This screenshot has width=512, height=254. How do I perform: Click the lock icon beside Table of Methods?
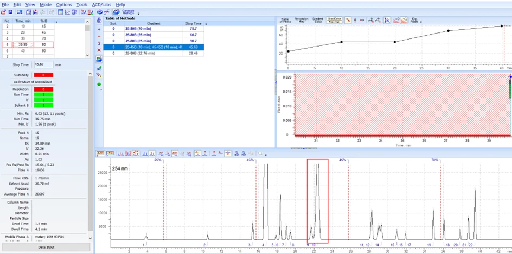(99, 21)
